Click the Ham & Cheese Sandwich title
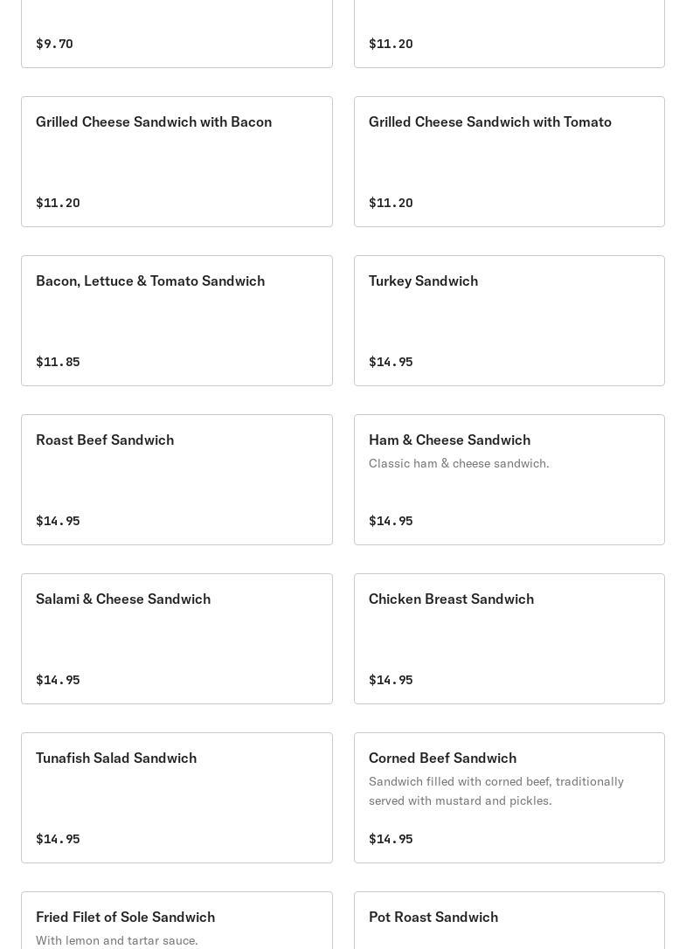The width and height of the screenshot is (686, 949). click(449, 440)
